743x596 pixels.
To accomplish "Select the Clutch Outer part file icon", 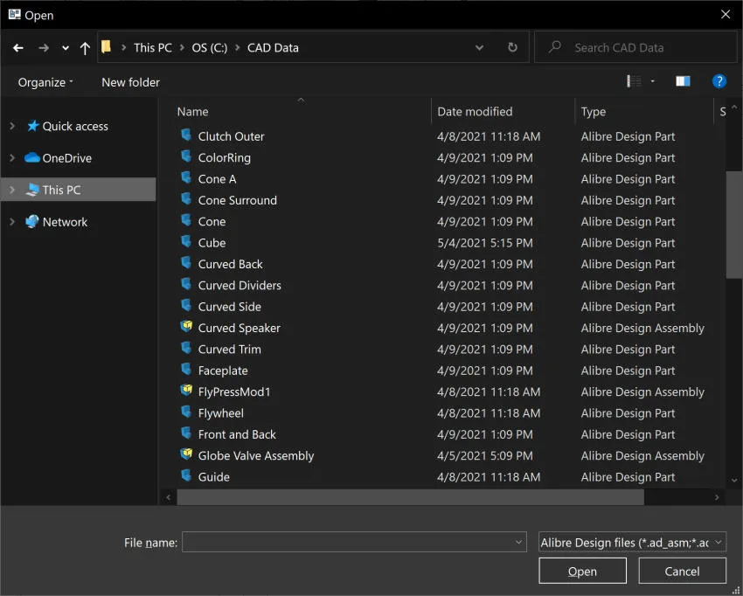I will tap(186, 135).
